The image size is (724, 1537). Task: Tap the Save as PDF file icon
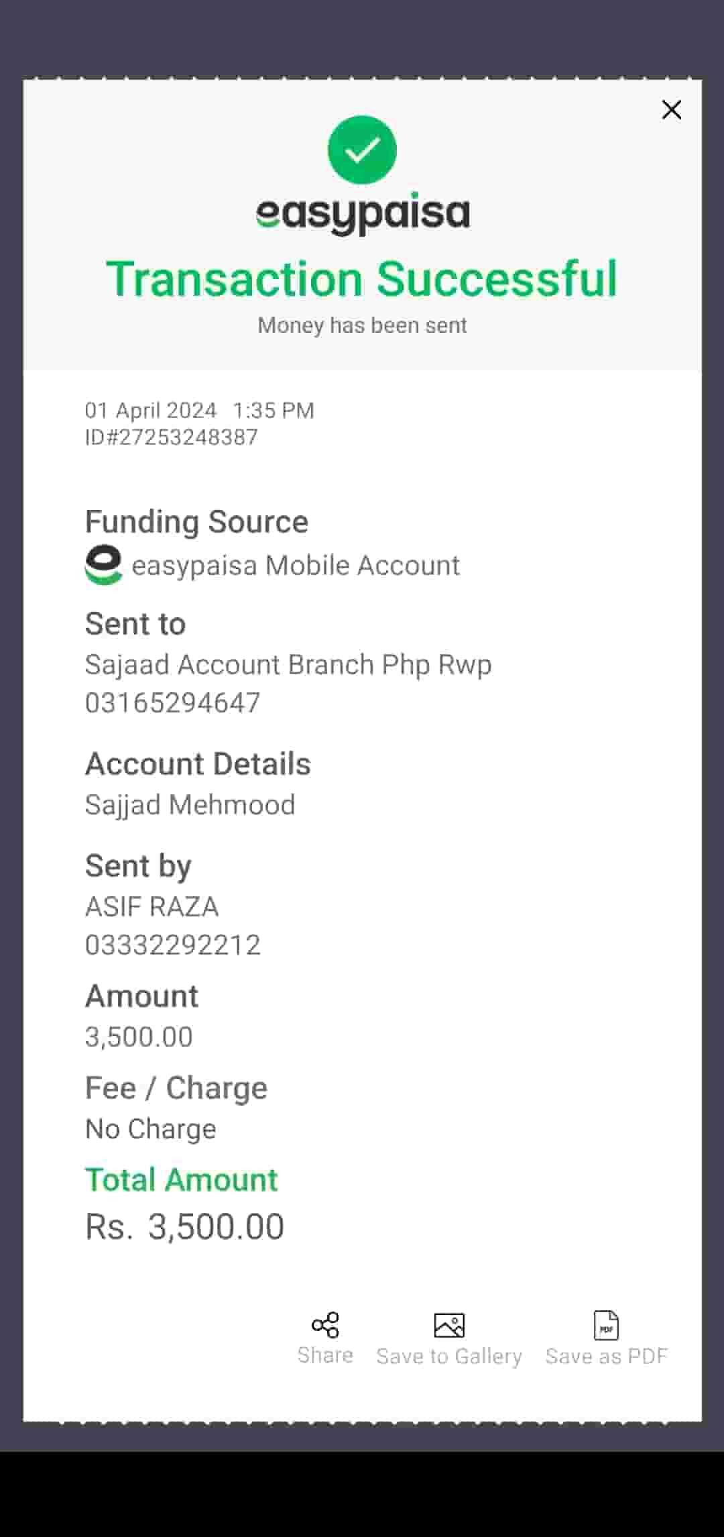tap(607, 1326)
